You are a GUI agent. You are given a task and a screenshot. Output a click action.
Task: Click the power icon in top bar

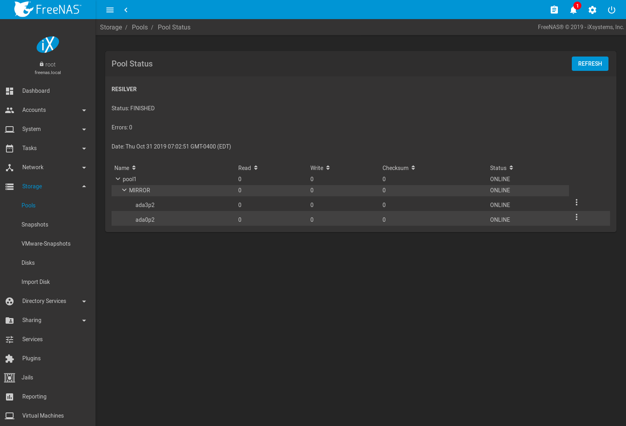(x=611, y=10)
